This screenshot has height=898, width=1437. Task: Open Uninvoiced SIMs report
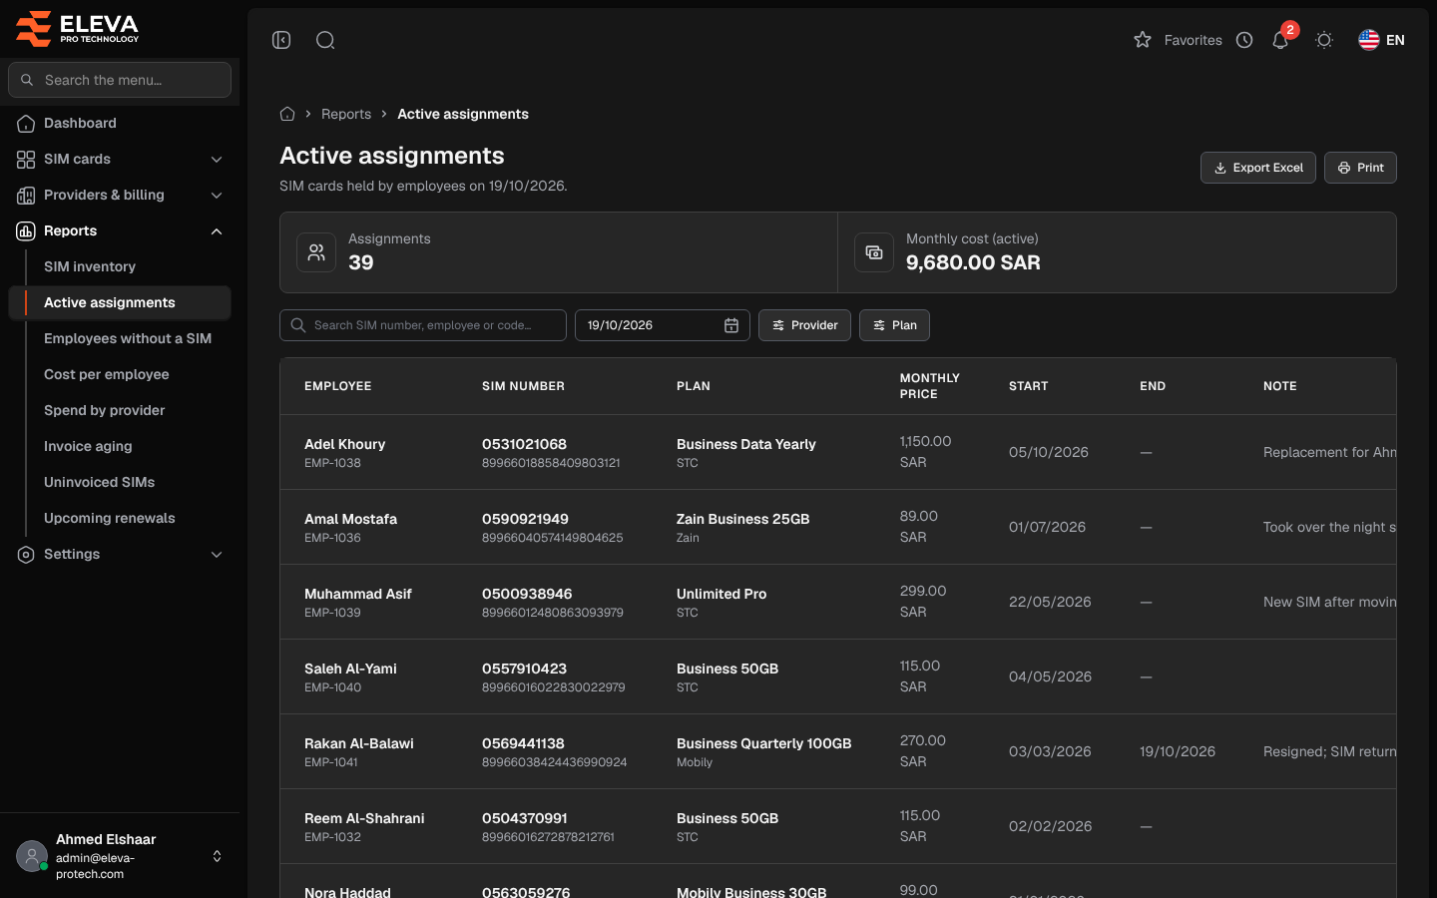(x=100, y=482)
